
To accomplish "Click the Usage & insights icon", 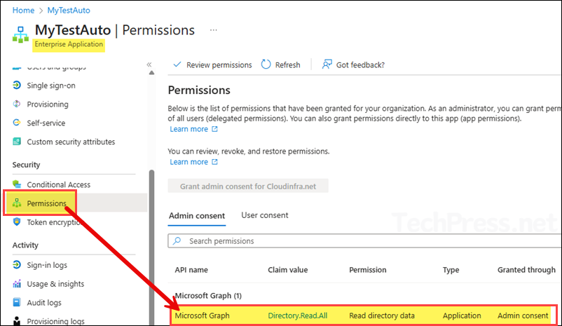I will tap(18, 284).
